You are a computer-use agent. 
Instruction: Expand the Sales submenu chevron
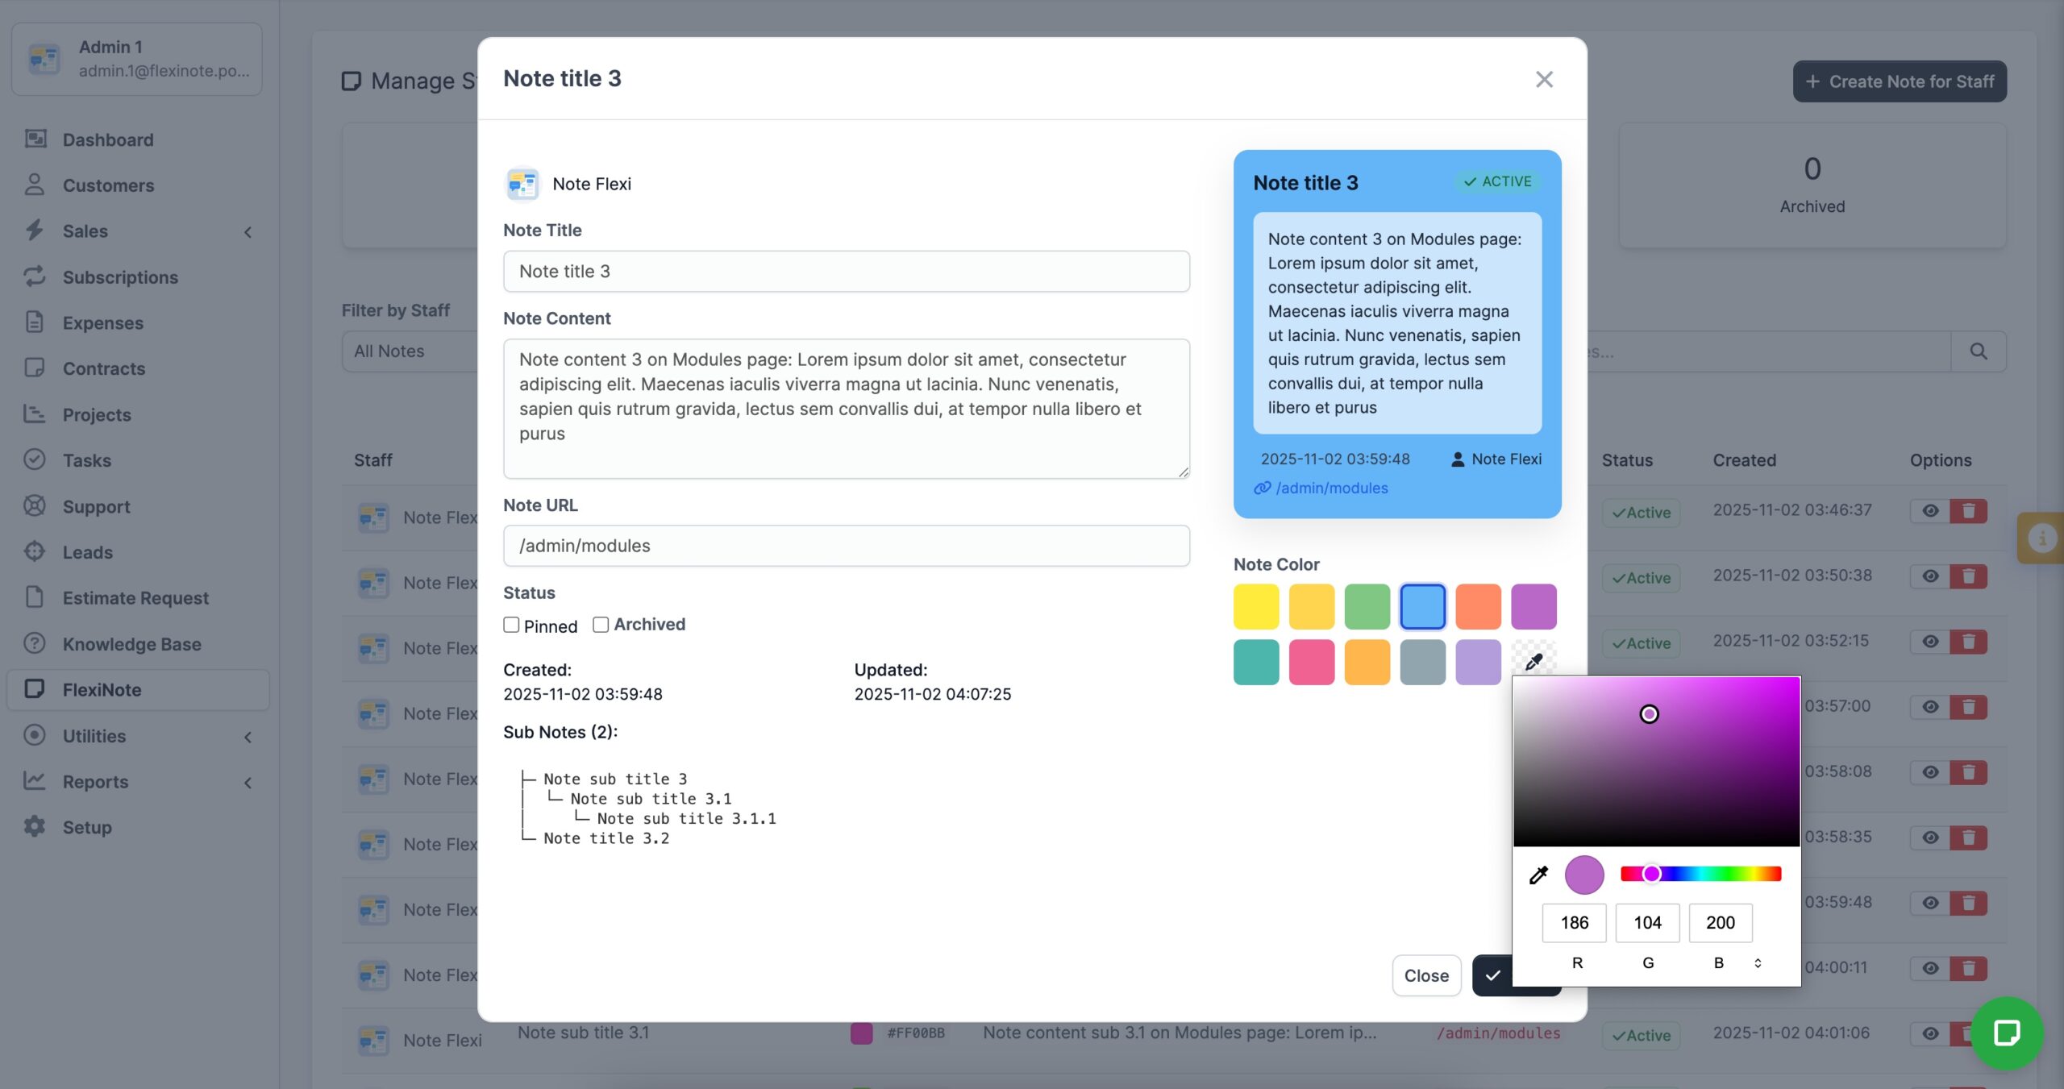[x=248, y=232]
